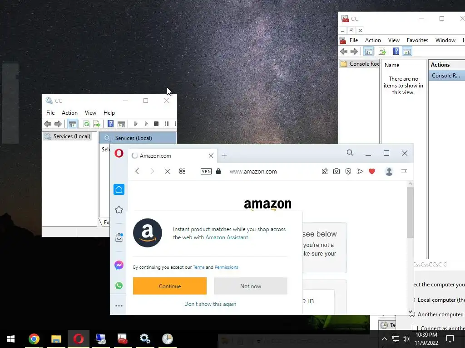Toggle console tree icon in Services toolbar
This screenshot has width=465, height=348.
[x=72, y=124]
